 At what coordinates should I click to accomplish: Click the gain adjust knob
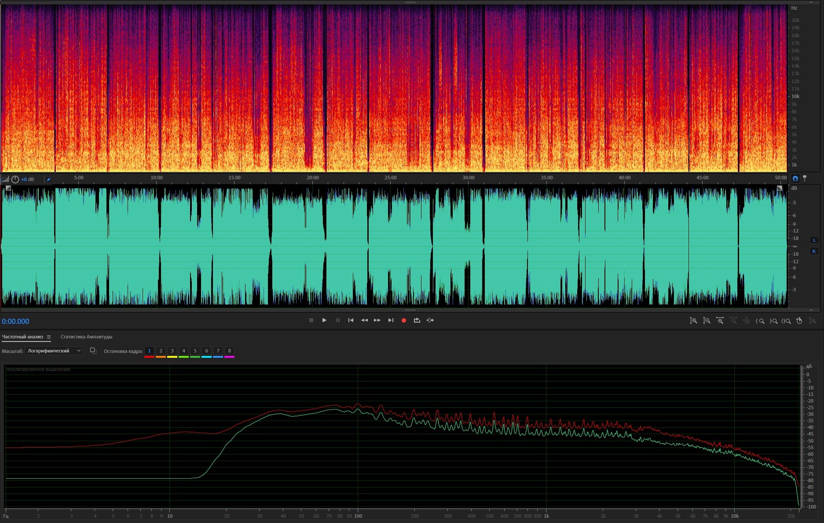tap(15, 179)
